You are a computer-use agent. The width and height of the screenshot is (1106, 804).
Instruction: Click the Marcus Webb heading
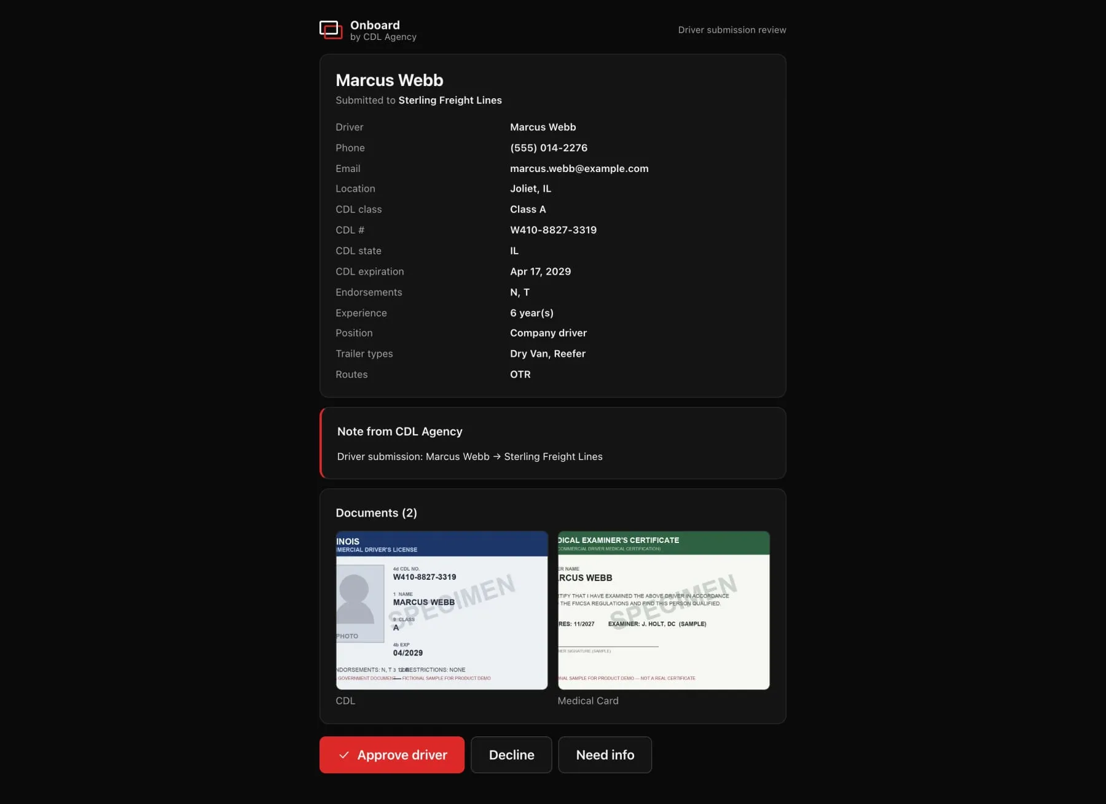[x=390, y=80]
